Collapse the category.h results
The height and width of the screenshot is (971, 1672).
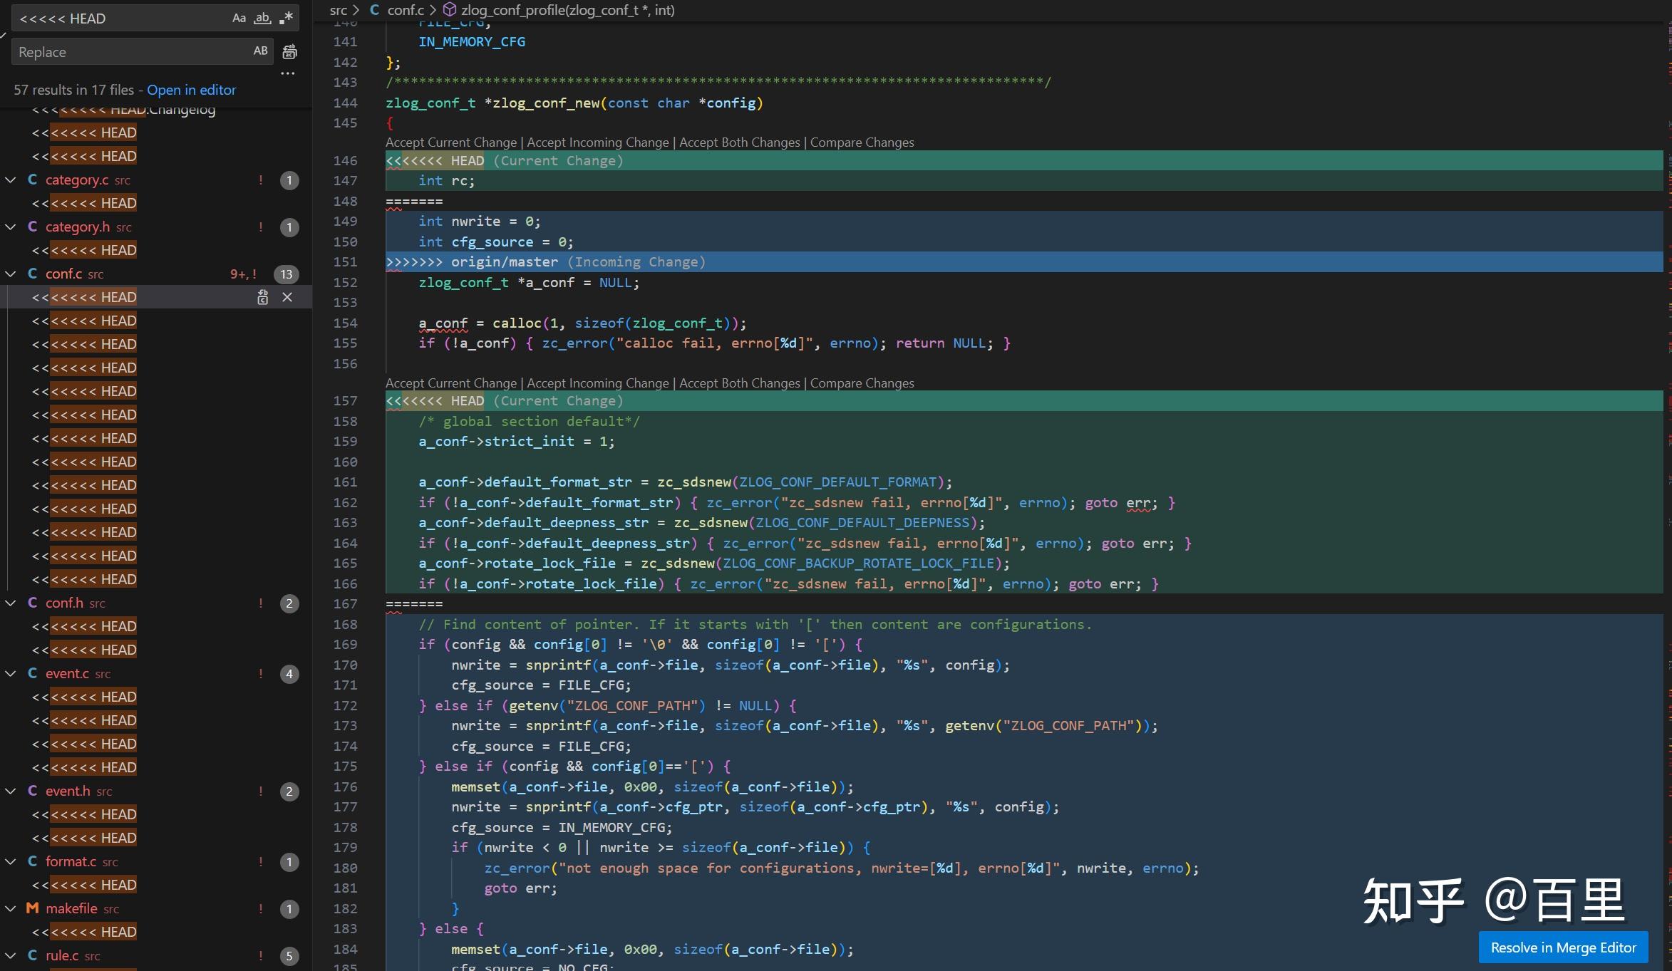tap(11, 227)
